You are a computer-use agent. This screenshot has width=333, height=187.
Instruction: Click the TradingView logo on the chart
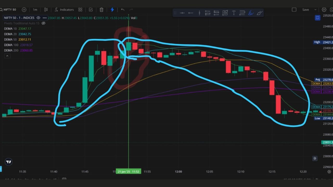pyautogui.click(x=9, y=162)
